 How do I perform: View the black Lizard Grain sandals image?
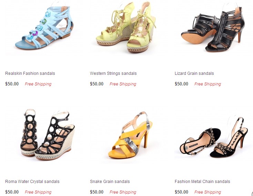click(x=214, y=28)
